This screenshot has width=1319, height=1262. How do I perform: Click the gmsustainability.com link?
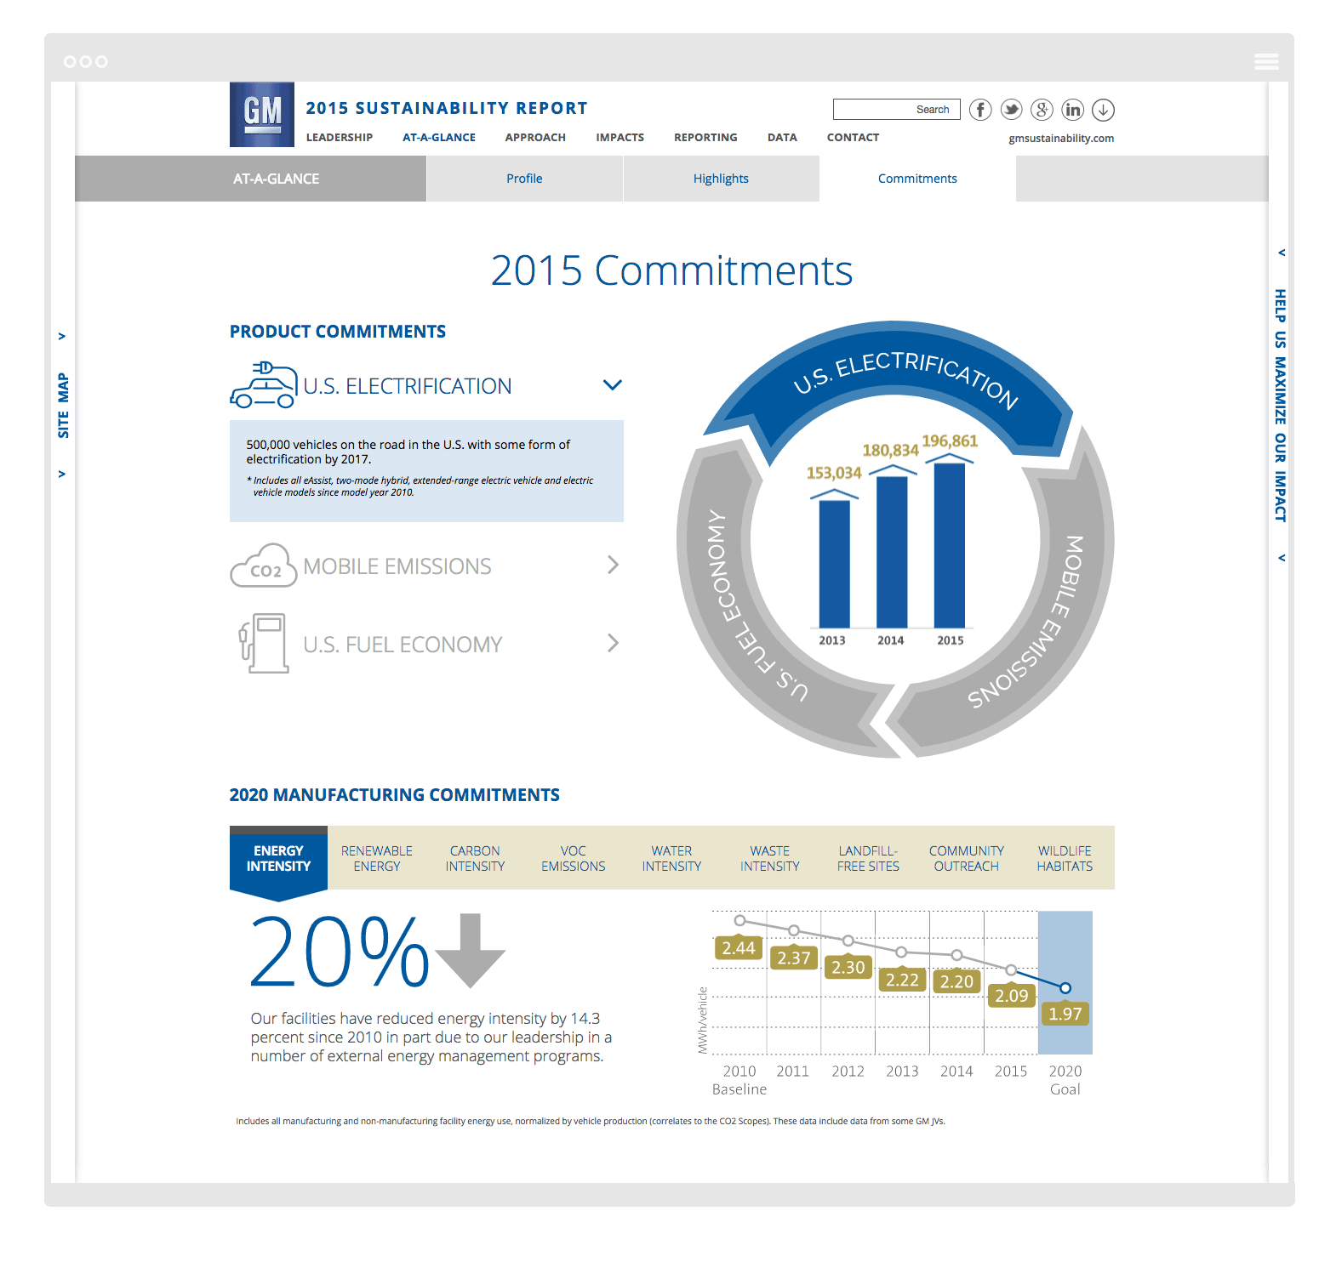pos(1061,139)
